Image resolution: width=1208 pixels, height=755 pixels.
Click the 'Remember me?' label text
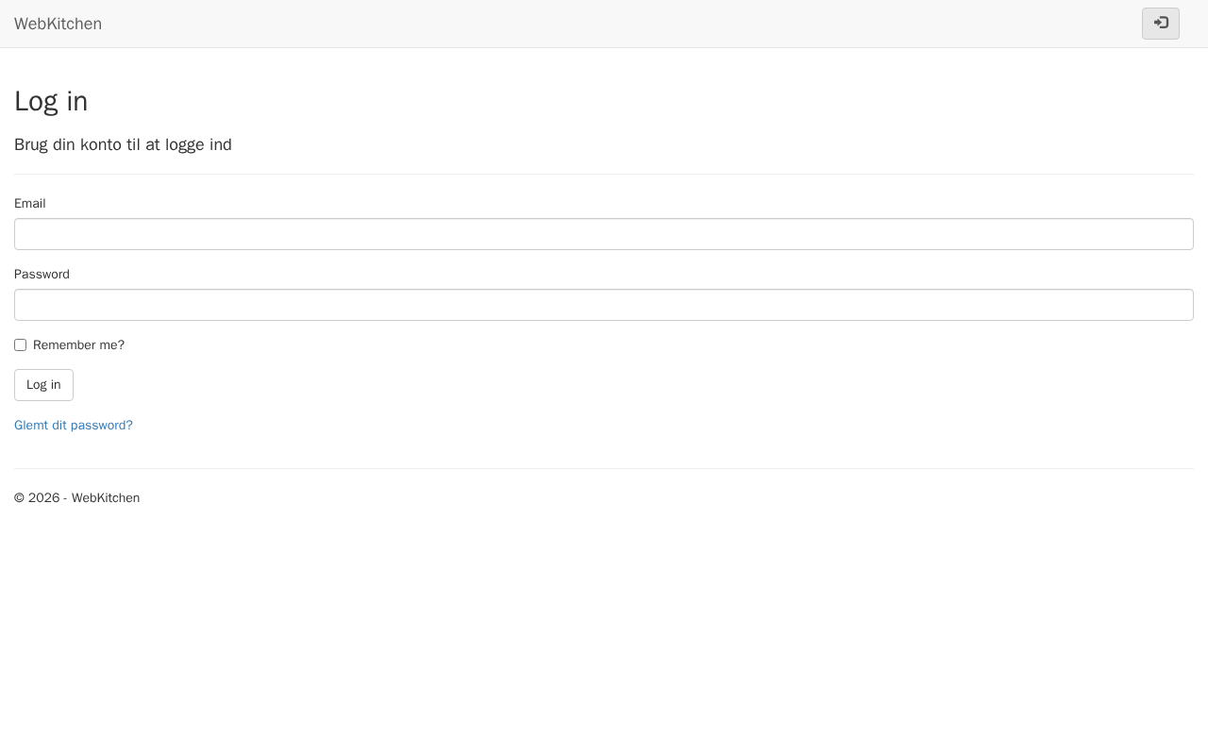pos(78,345)
